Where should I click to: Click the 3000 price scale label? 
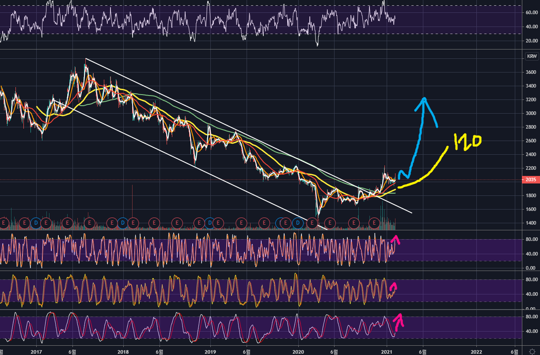pos(531,113)
